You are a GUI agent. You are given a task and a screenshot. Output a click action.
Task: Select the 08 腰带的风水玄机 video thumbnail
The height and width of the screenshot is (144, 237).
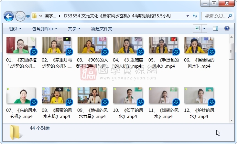[x=57, y=95]
